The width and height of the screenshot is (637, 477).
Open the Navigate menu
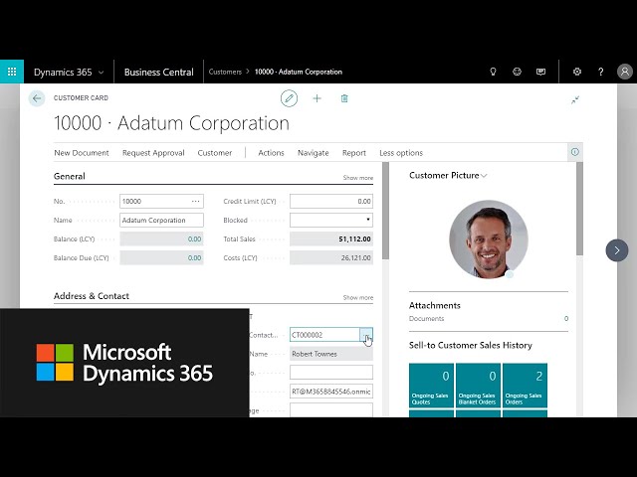313,153
